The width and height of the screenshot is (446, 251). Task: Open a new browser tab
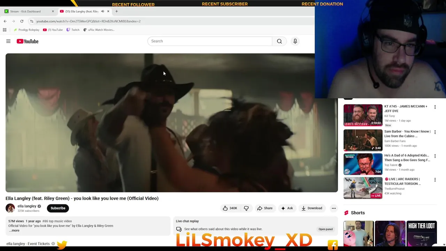116,11
